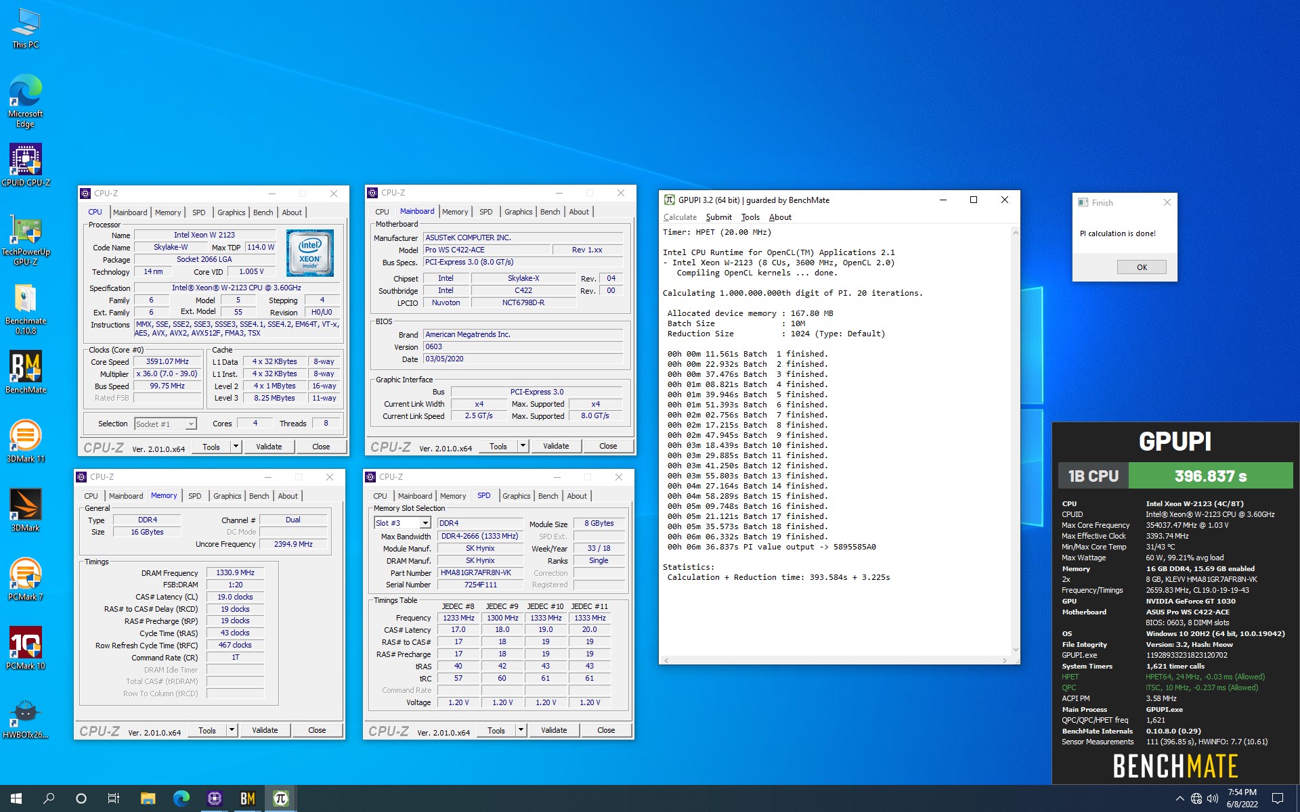Open TechPowerUp GPU-Z desktop shortcut
This screenshot has height=812, width=1300.
(x=25, y=239)
